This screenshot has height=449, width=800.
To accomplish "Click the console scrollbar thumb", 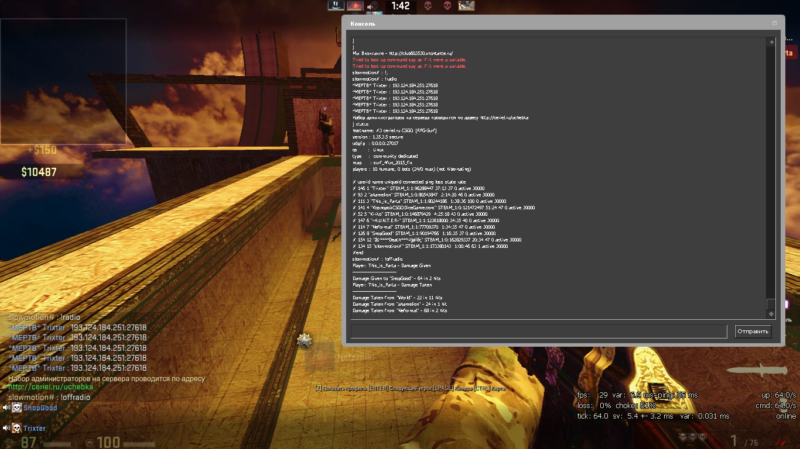I will click(x=771, y=303).
